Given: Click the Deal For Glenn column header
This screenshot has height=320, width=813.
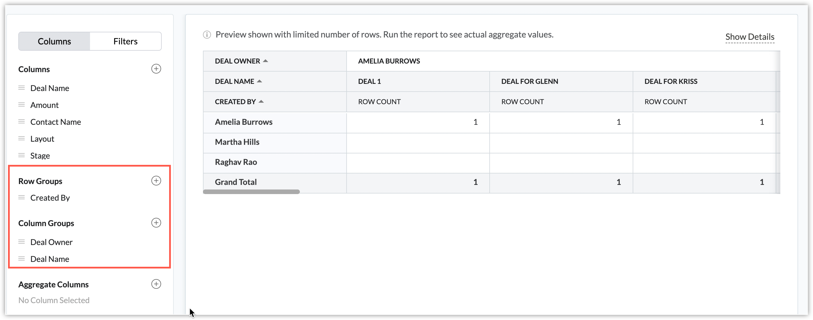Looking at the screenshot, I should pos(529,81).
